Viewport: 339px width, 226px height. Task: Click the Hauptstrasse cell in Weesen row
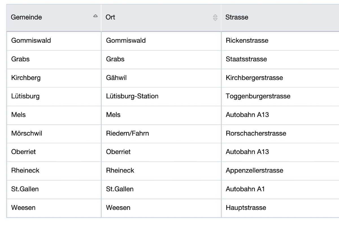pos(246,208)
